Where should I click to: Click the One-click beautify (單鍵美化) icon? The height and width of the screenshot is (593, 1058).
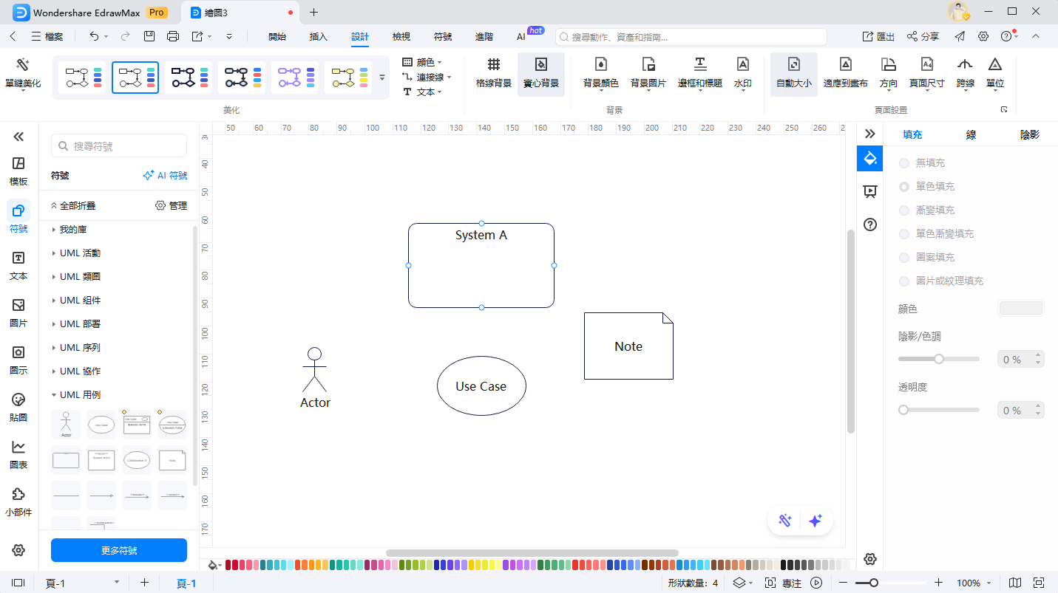[x=22, y=66]
